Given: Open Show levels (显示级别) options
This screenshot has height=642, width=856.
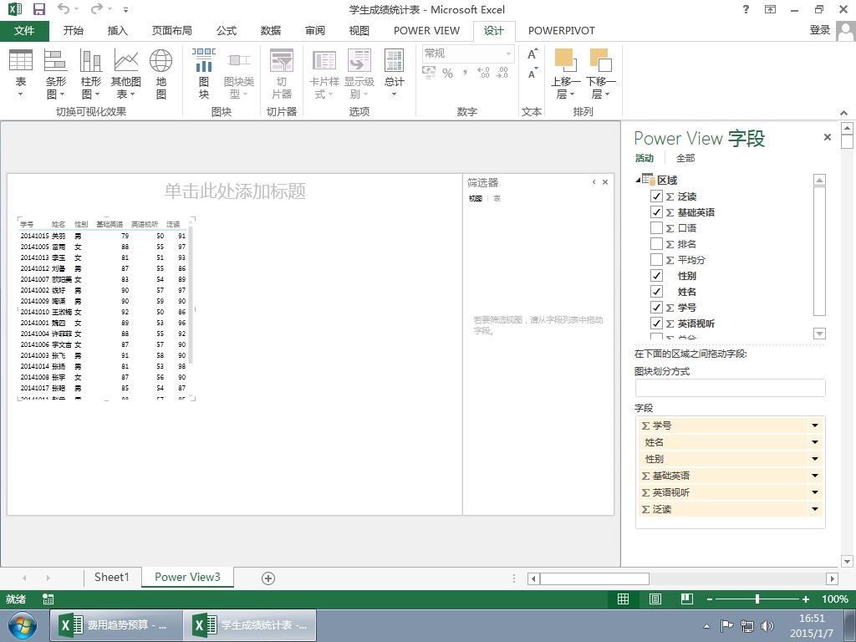Looking at the screenshot, I should 359,74.
